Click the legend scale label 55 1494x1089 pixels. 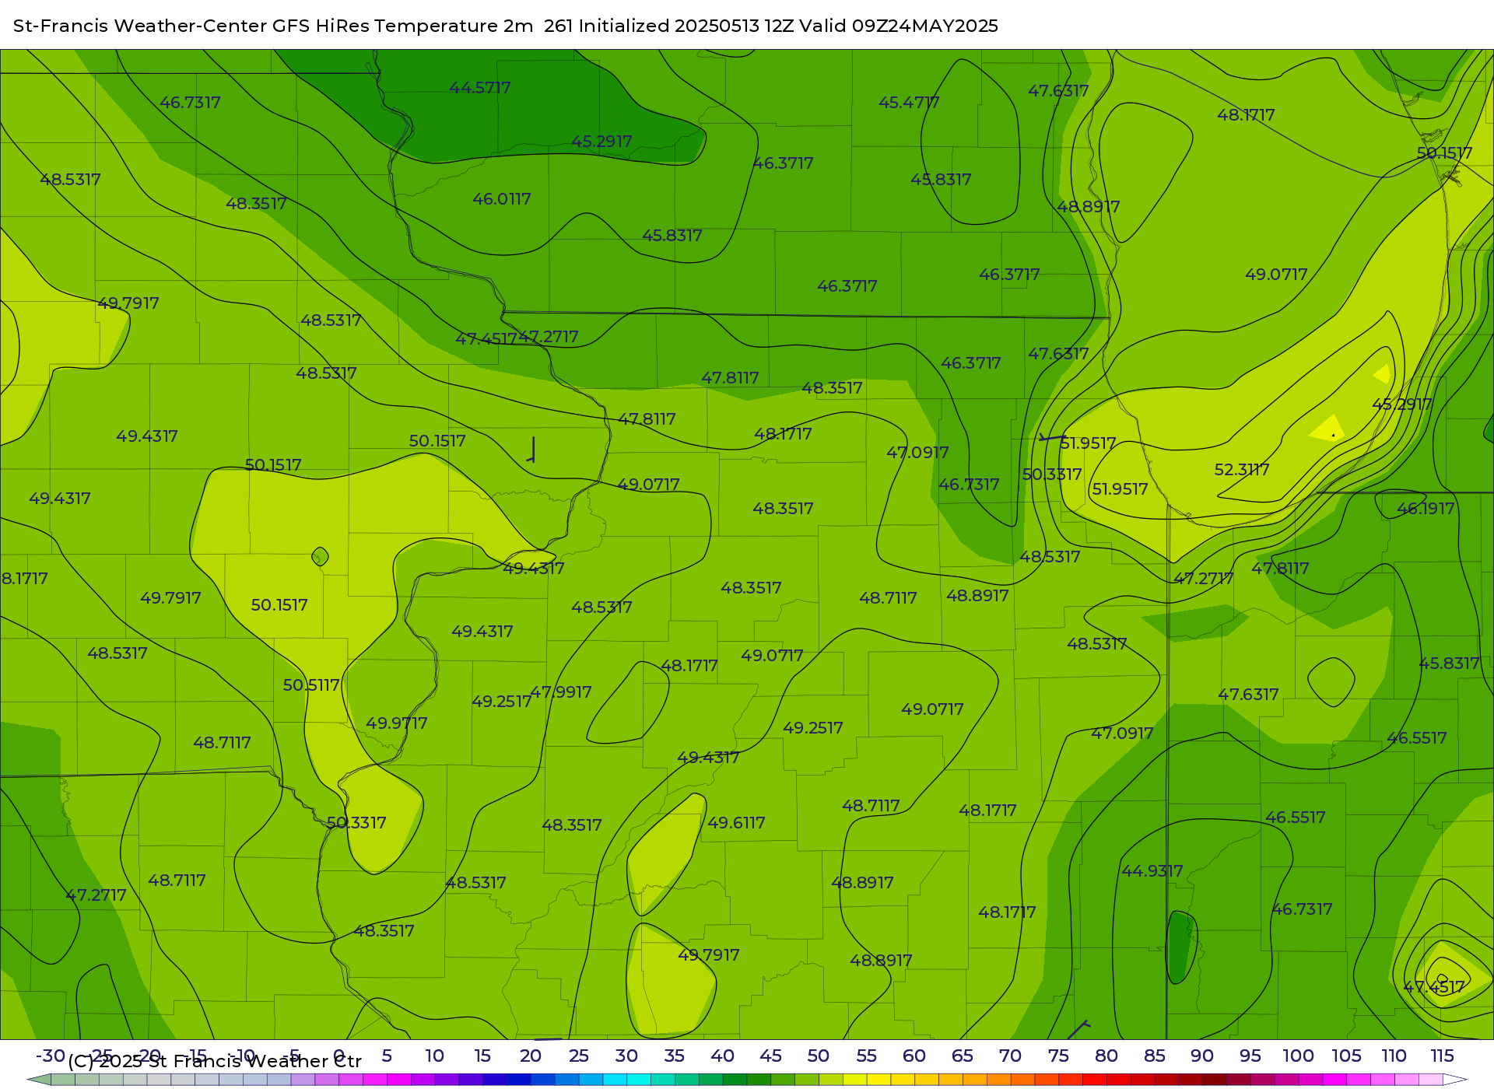pos(866,1056)
